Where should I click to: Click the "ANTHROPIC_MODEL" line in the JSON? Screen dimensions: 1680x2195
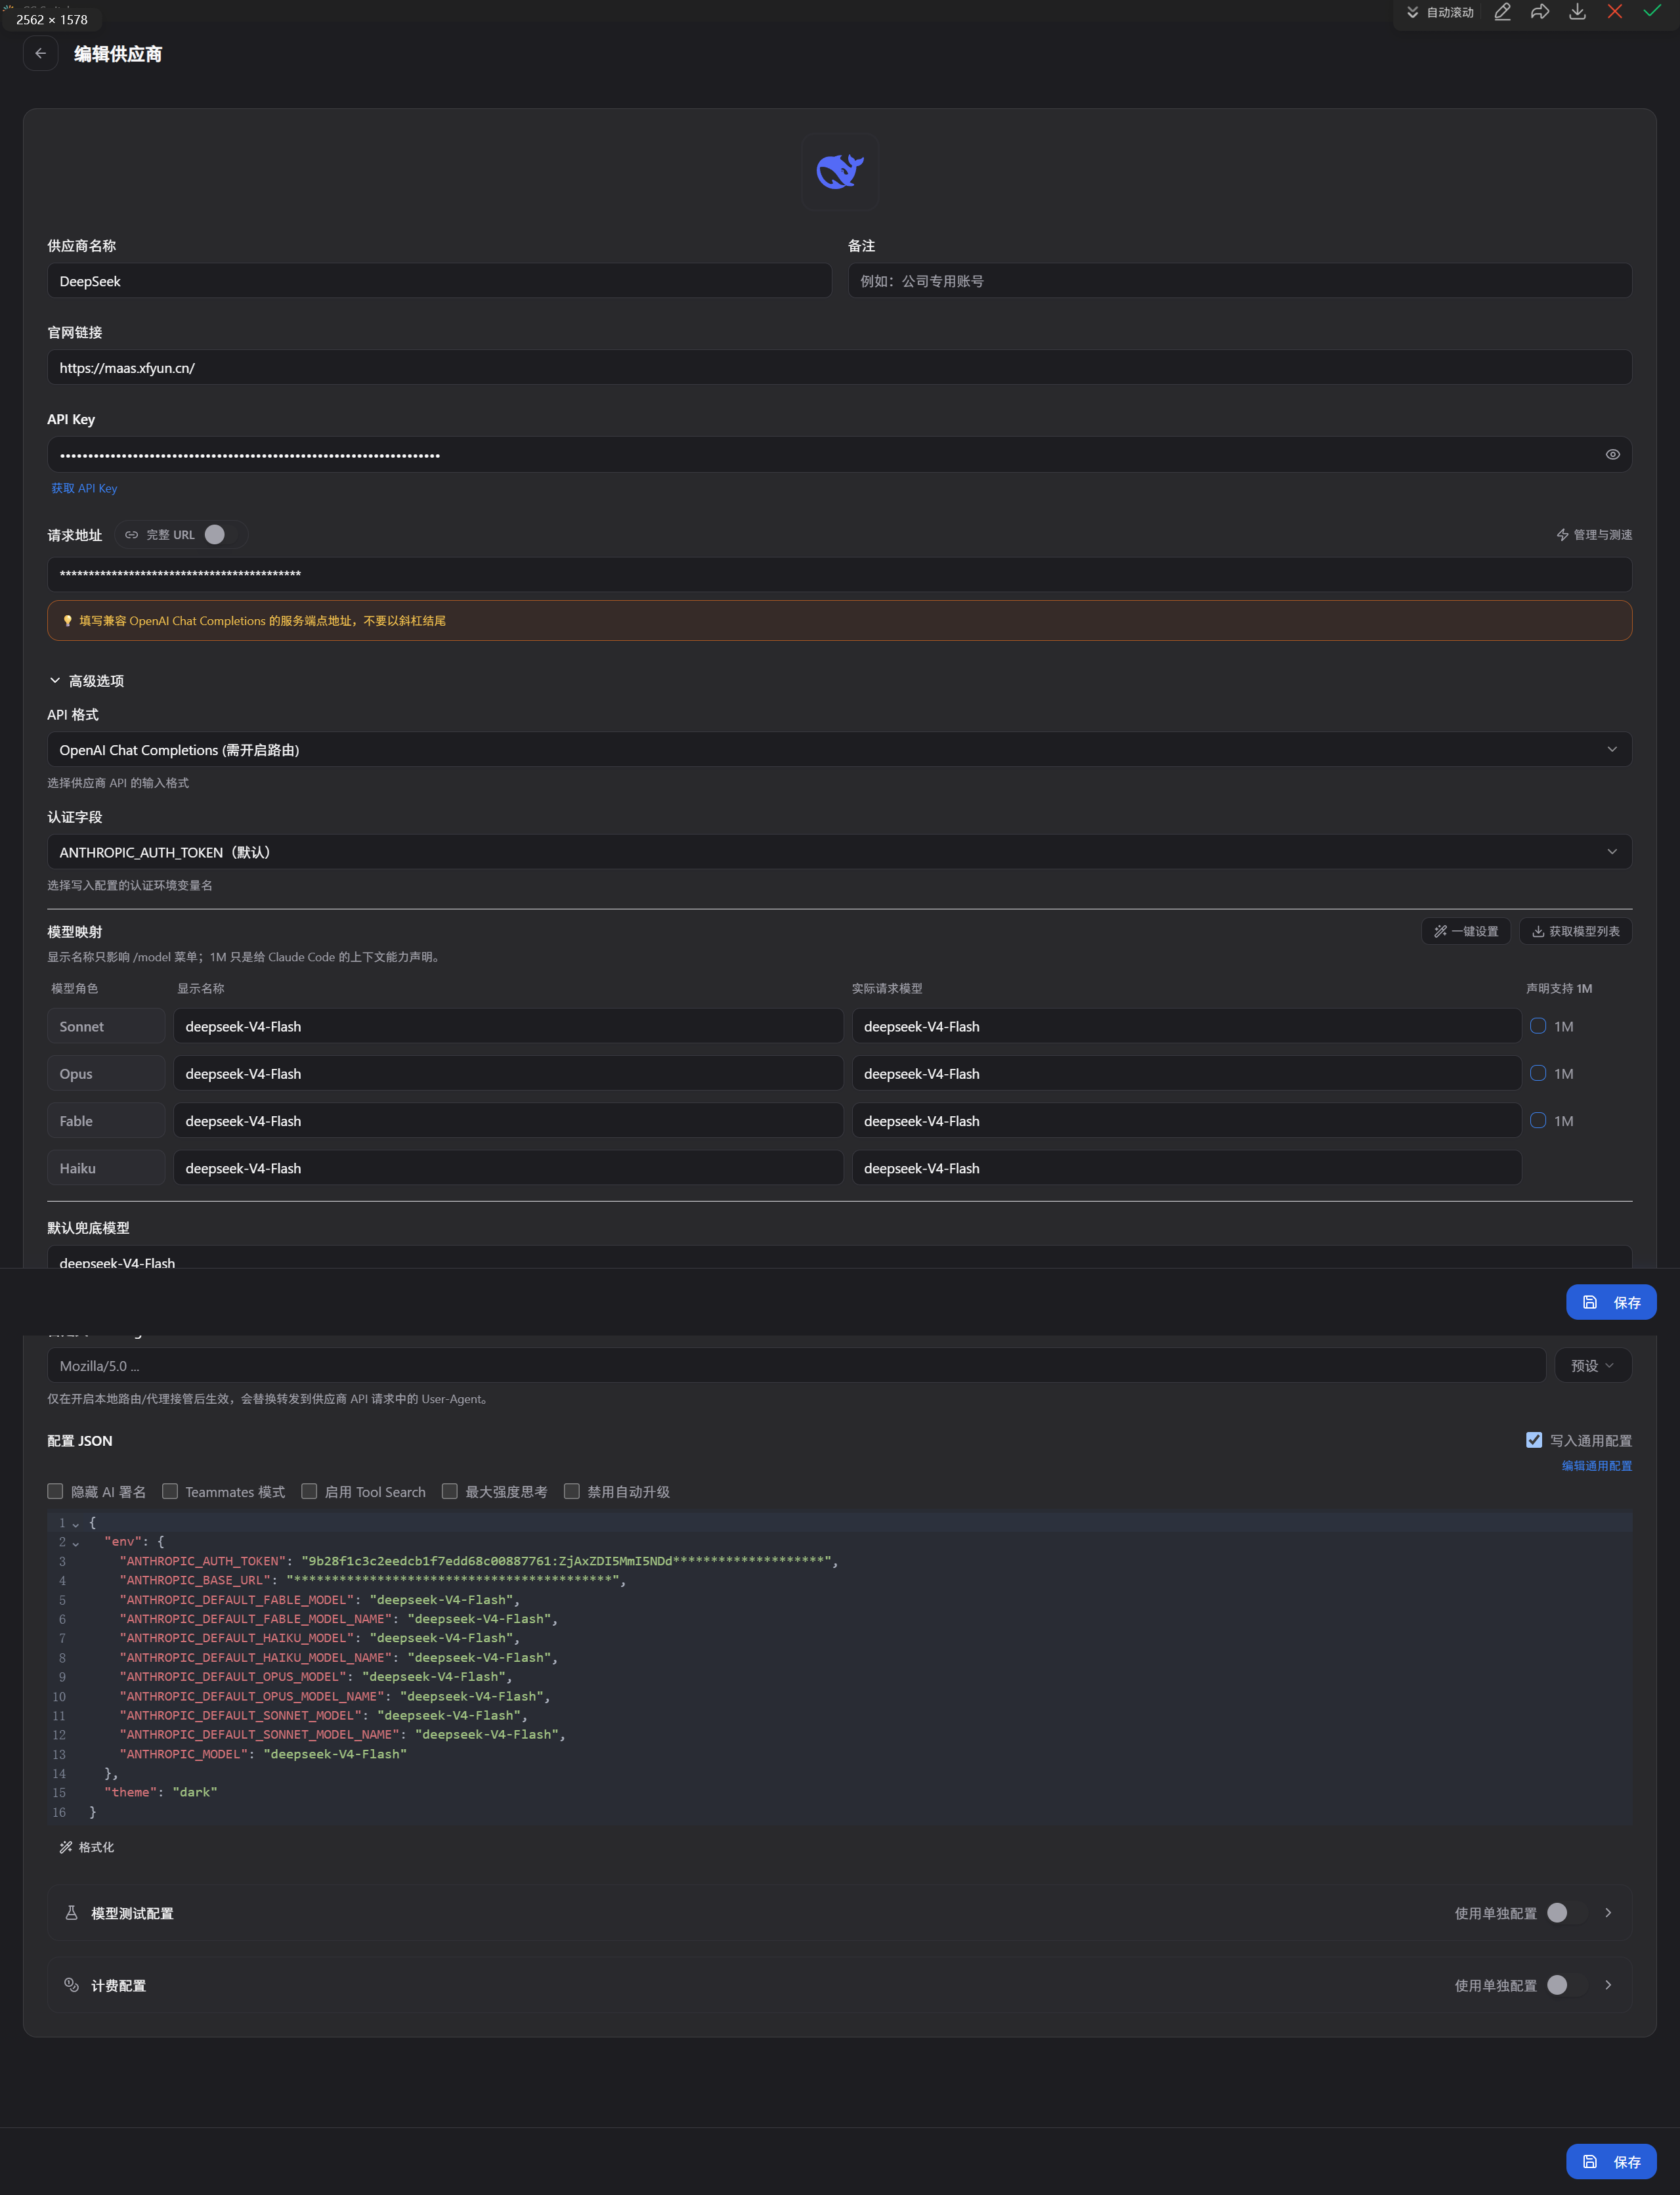point(263,1754)
